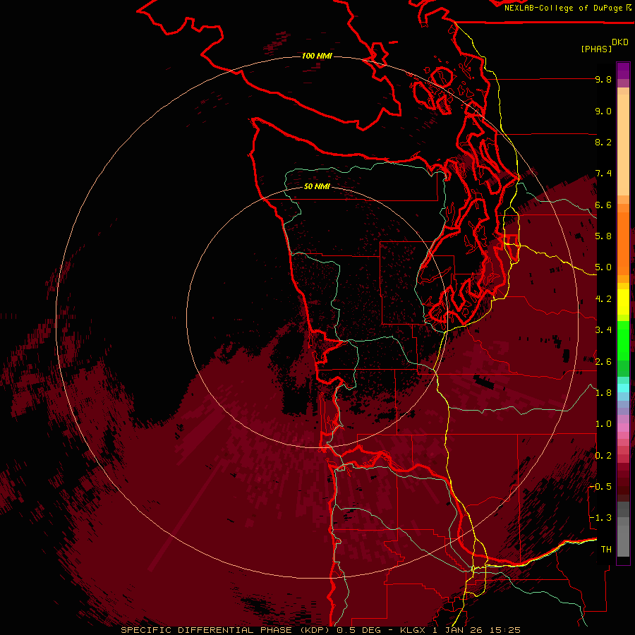Viewport: 635px width, 635px height.
Task: Pick the bright green segment of color bar
Action: [x=623, y=340]
